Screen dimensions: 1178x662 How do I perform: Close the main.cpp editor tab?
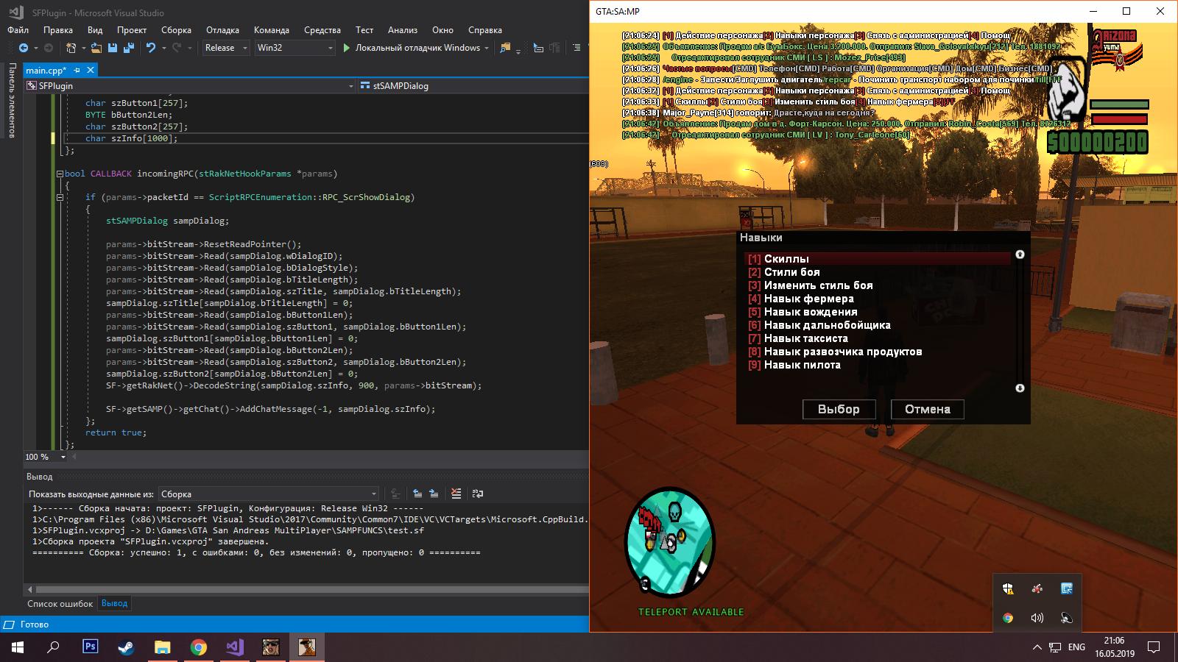(x=91, y=70)
